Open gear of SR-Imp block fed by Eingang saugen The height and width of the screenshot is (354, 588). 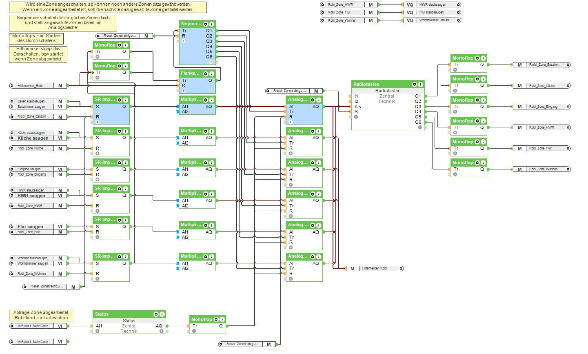click(120, 163)
